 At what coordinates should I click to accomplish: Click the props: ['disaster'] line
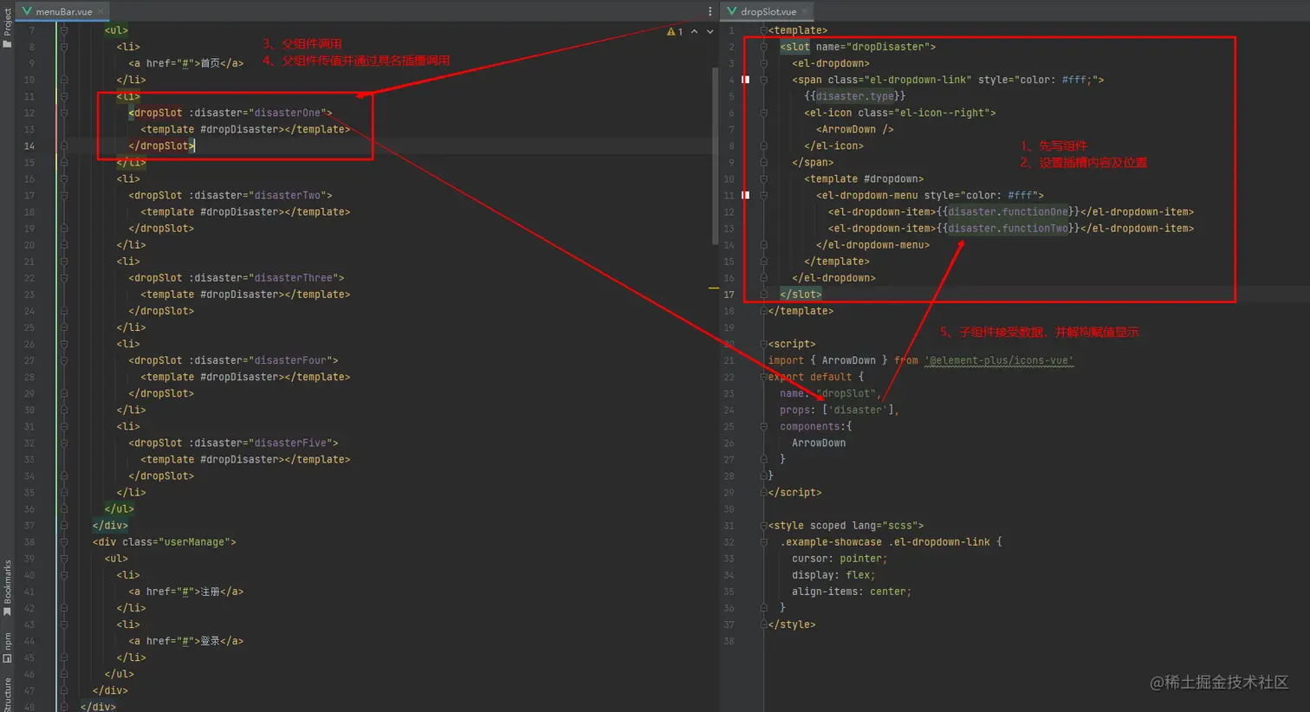(839, 410)
